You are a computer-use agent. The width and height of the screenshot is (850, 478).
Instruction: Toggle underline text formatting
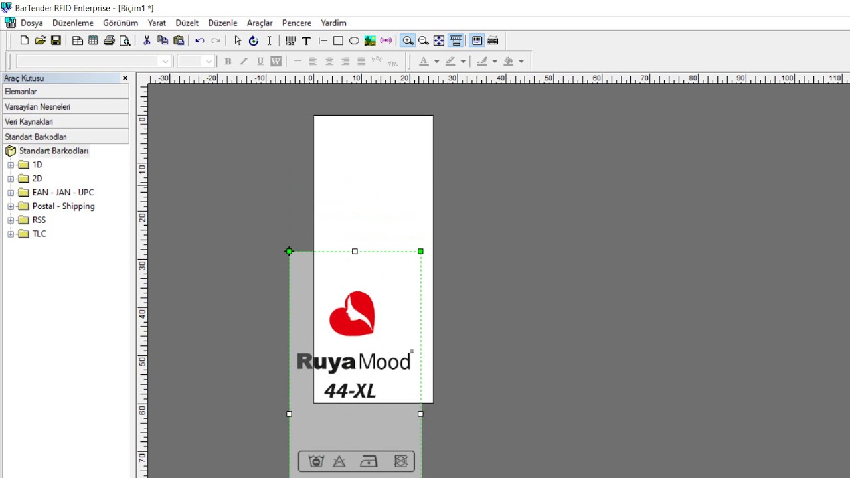click(260, 61)
